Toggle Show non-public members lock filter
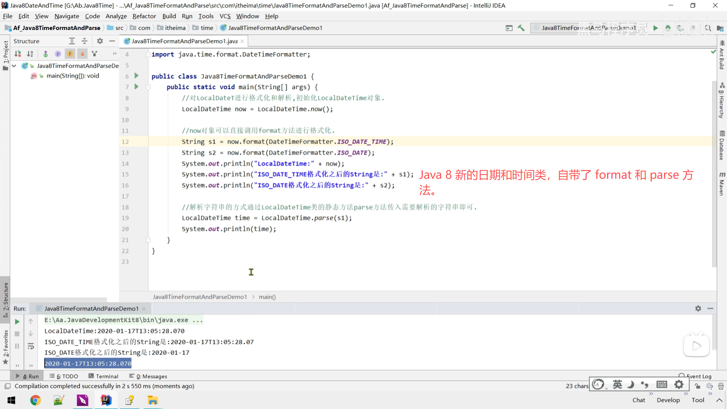 (x=82, y=54)
